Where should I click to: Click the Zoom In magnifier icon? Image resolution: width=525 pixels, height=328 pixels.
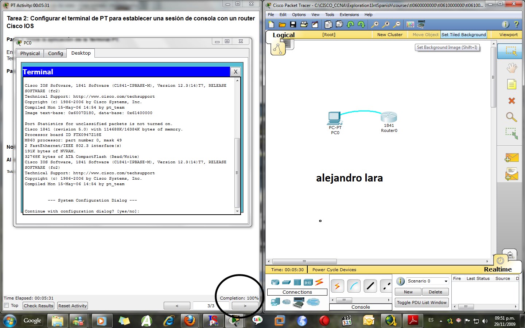pyautogui.click(x=375, y=24)
